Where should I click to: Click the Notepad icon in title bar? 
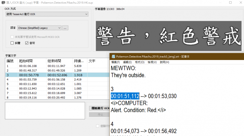point(113,56)
